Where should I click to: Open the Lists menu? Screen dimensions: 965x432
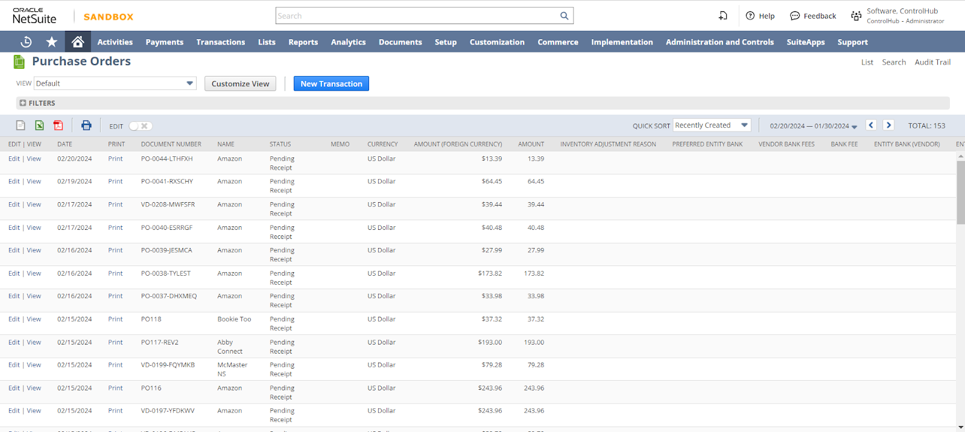coord(267,42)
